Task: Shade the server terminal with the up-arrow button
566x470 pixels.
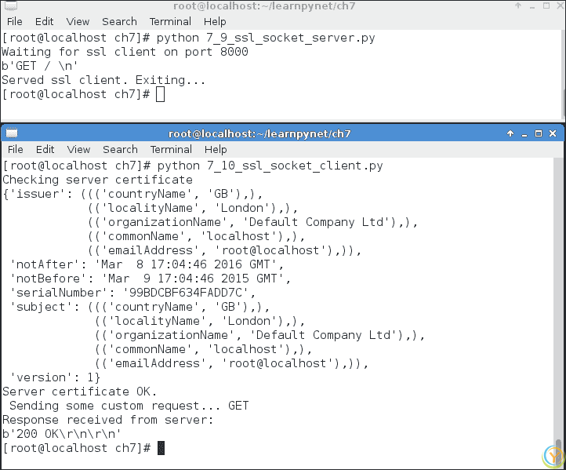Action: click(518, 5)
